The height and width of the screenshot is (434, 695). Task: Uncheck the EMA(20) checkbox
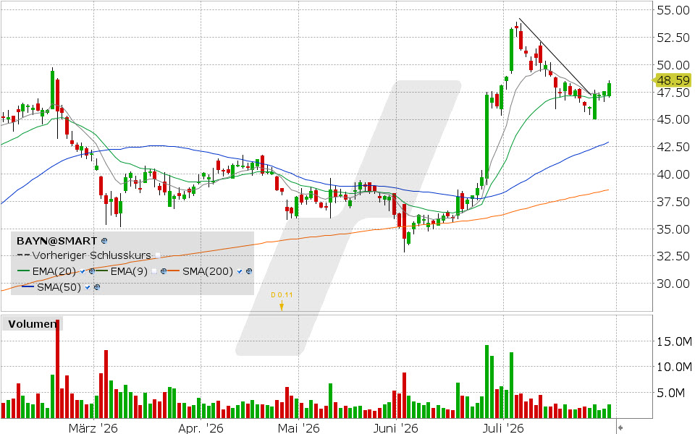coord(83,271)
